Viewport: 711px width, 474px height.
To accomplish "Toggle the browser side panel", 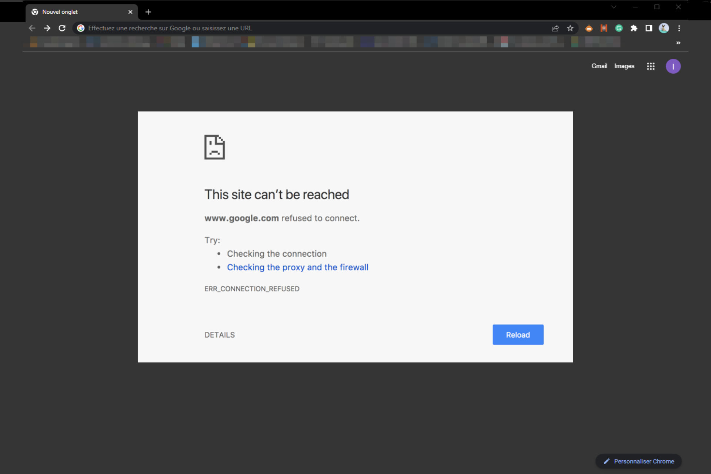I will coord(649,28).
